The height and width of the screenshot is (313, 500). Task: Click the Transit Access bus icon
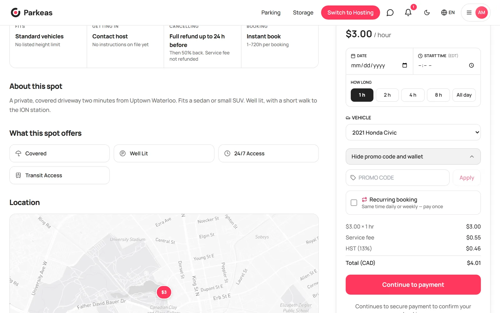18,175
